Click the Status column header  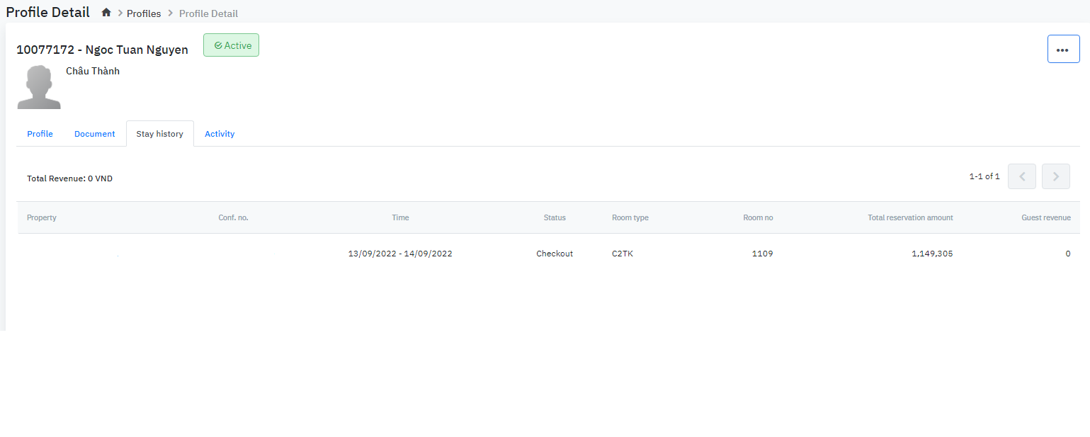[x=555, y=217]
